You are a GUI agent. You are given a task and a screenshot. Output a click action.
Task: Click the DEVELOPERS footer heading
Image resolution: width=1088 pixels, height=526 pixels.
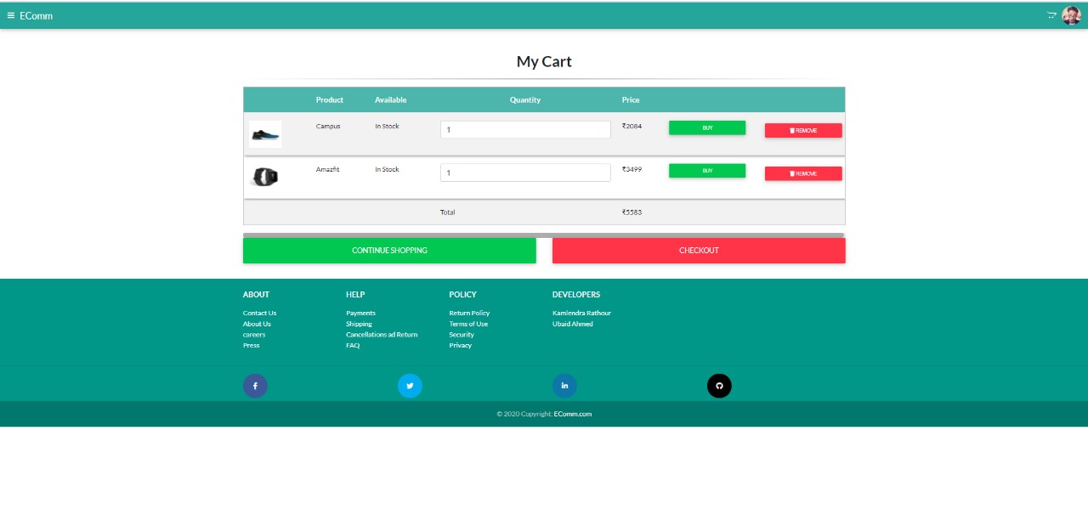(576, 295)
